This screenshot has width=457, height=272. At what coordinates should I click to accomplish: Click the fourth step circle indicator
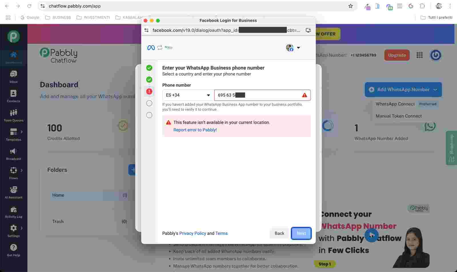coord(149,103)
